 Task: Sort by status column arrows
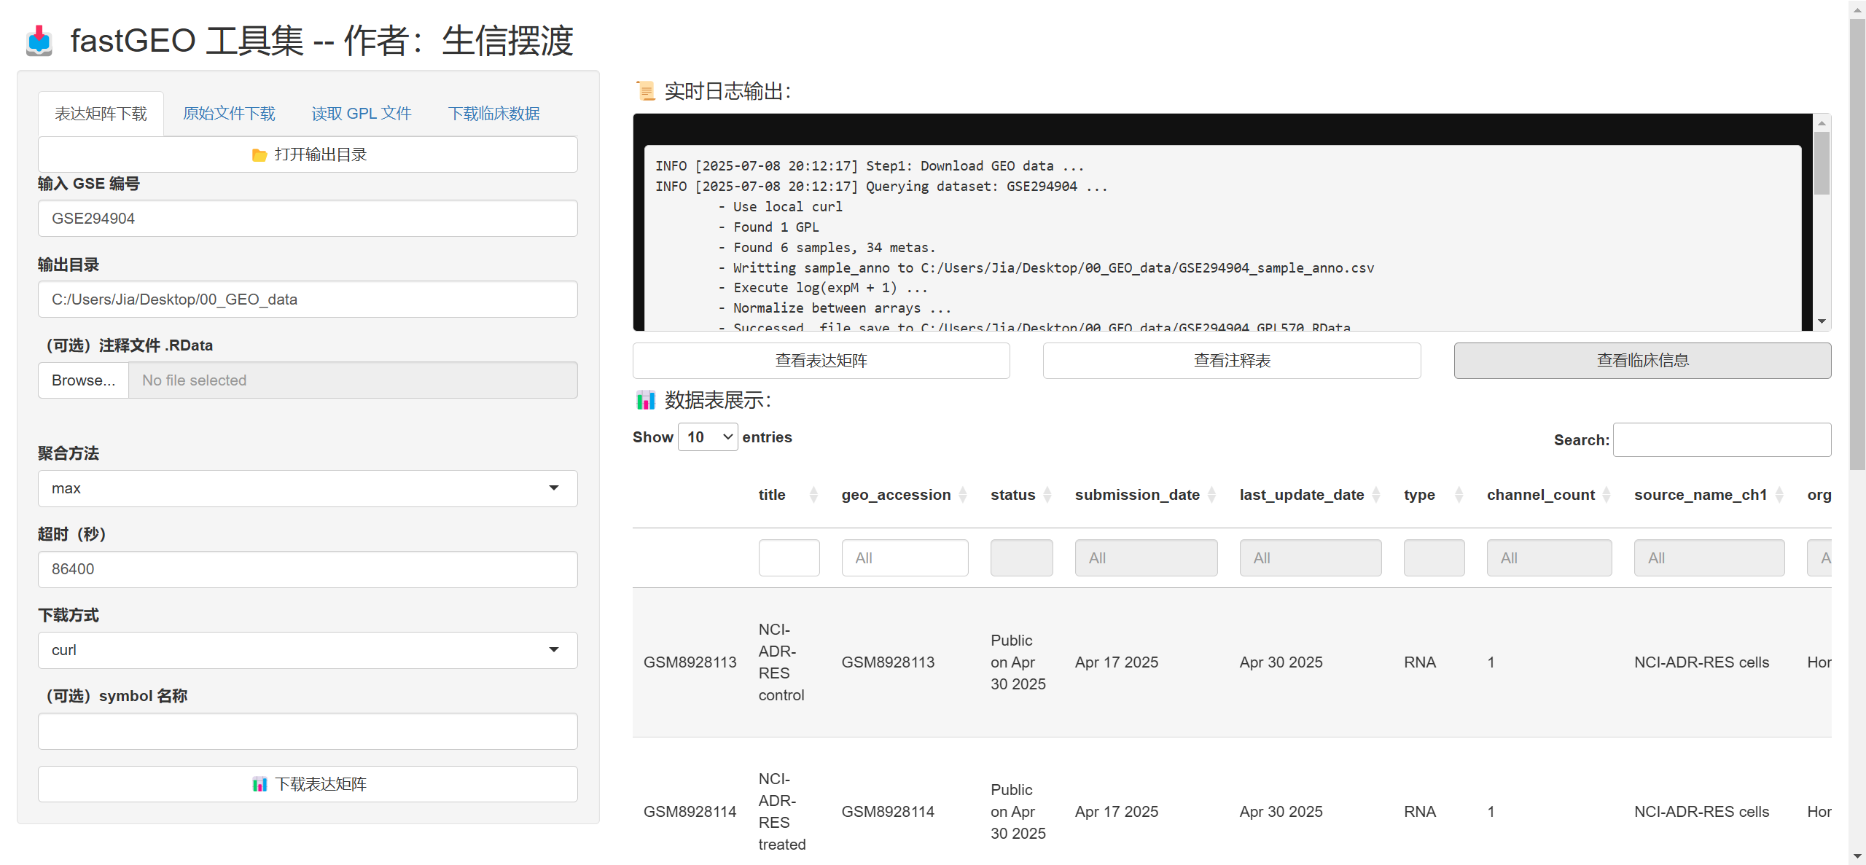point(1047,495)
